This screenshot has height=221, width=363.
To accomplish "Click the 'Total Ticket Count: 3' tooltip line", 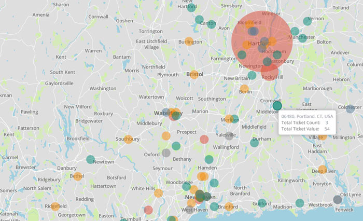I will [x=305, y=122].
